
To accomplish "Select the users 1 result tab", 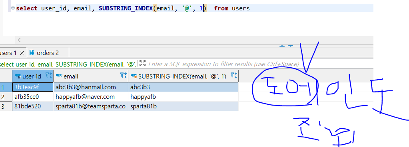I will point(8,53).
